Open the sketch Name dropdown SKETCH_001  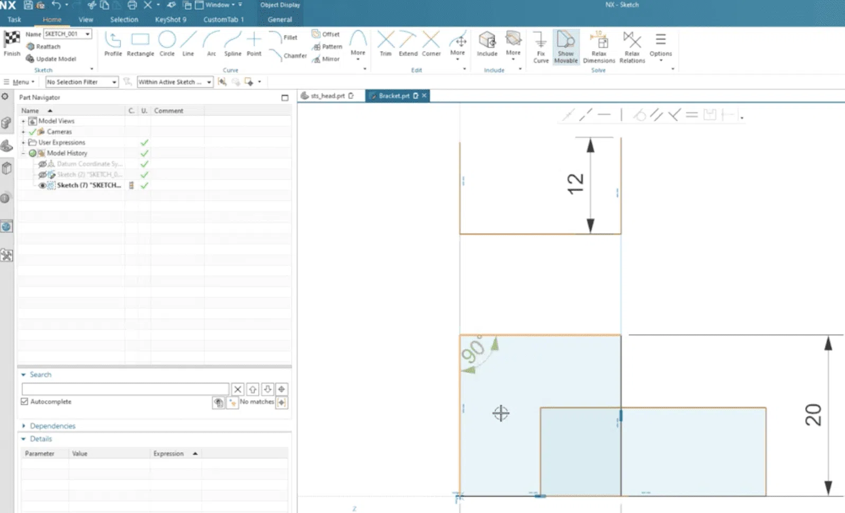pyautogui.click(x=87, y=34)
